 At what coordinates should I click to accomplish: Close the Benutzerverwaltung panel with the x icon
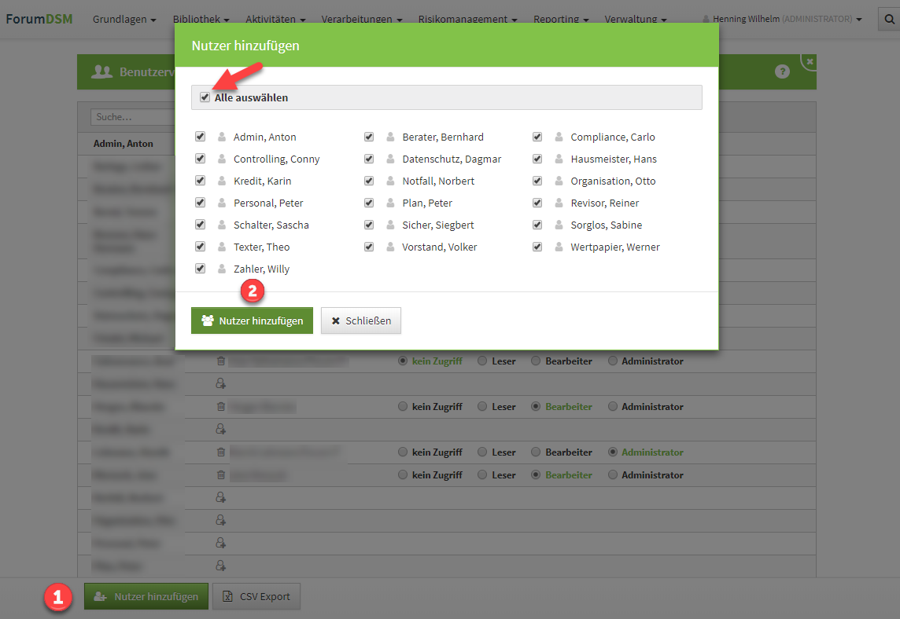tap(810, 61)
